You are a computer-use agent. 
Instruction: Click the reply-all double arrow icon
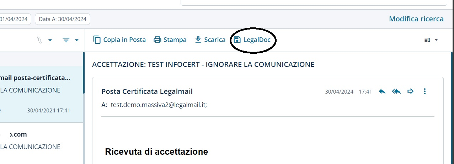[396, 91]
